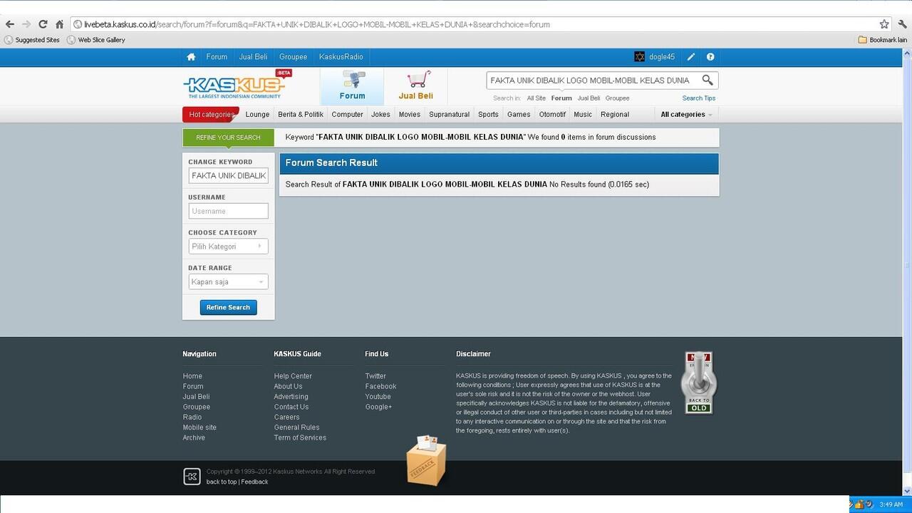Open General Rules footer link
This screenshot has height=513, width=912.
[x=296, y=427]
